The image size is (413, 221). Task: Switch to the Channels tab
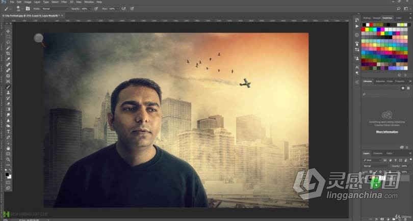(378, 153)
